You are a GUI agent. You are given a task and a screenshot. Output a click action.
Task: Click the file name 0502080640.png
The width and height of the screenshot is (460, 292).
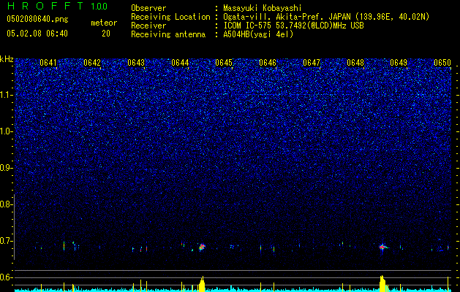point(37,19)
